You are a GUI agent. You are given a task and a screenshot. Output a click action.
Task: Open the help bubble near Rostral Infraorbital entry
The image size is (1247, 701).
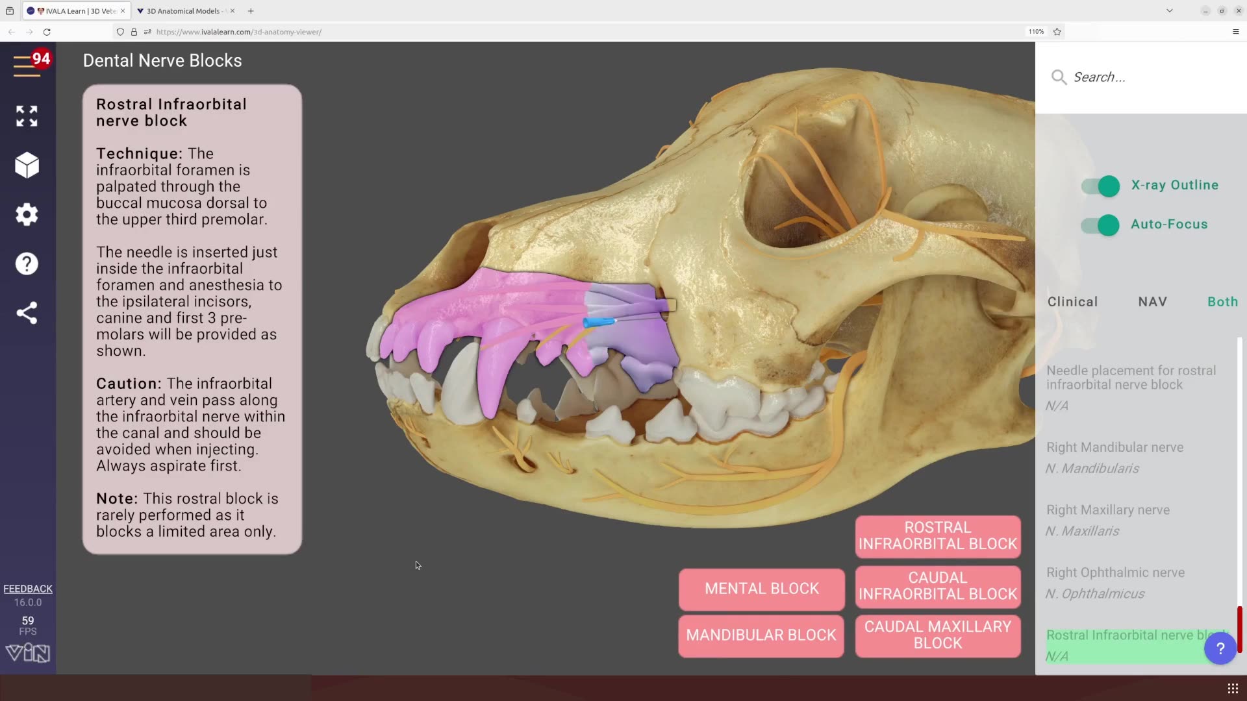click(1220, 648)
